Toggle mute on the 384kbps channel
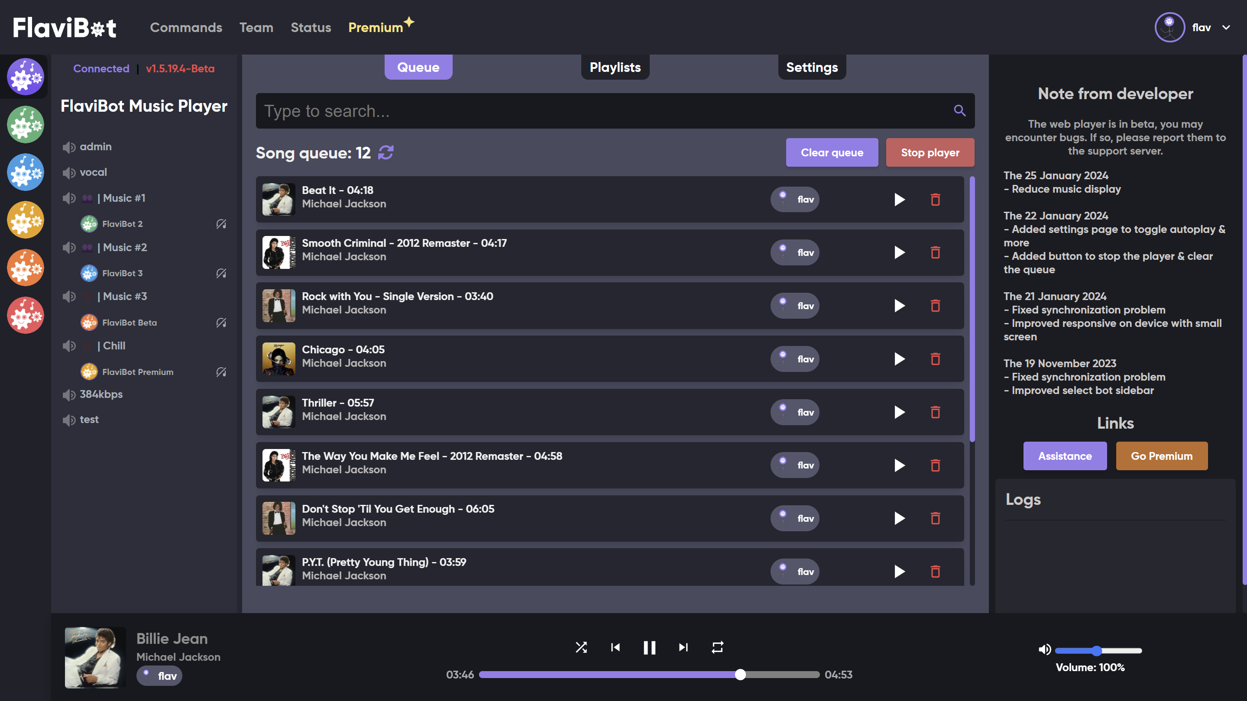This screenshot has width=1247, height=701. coord(68,394)
